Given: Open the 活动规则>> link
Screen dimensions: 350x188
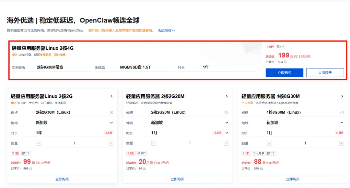Looking at the screenshot, I should click(x=166, y=31).
